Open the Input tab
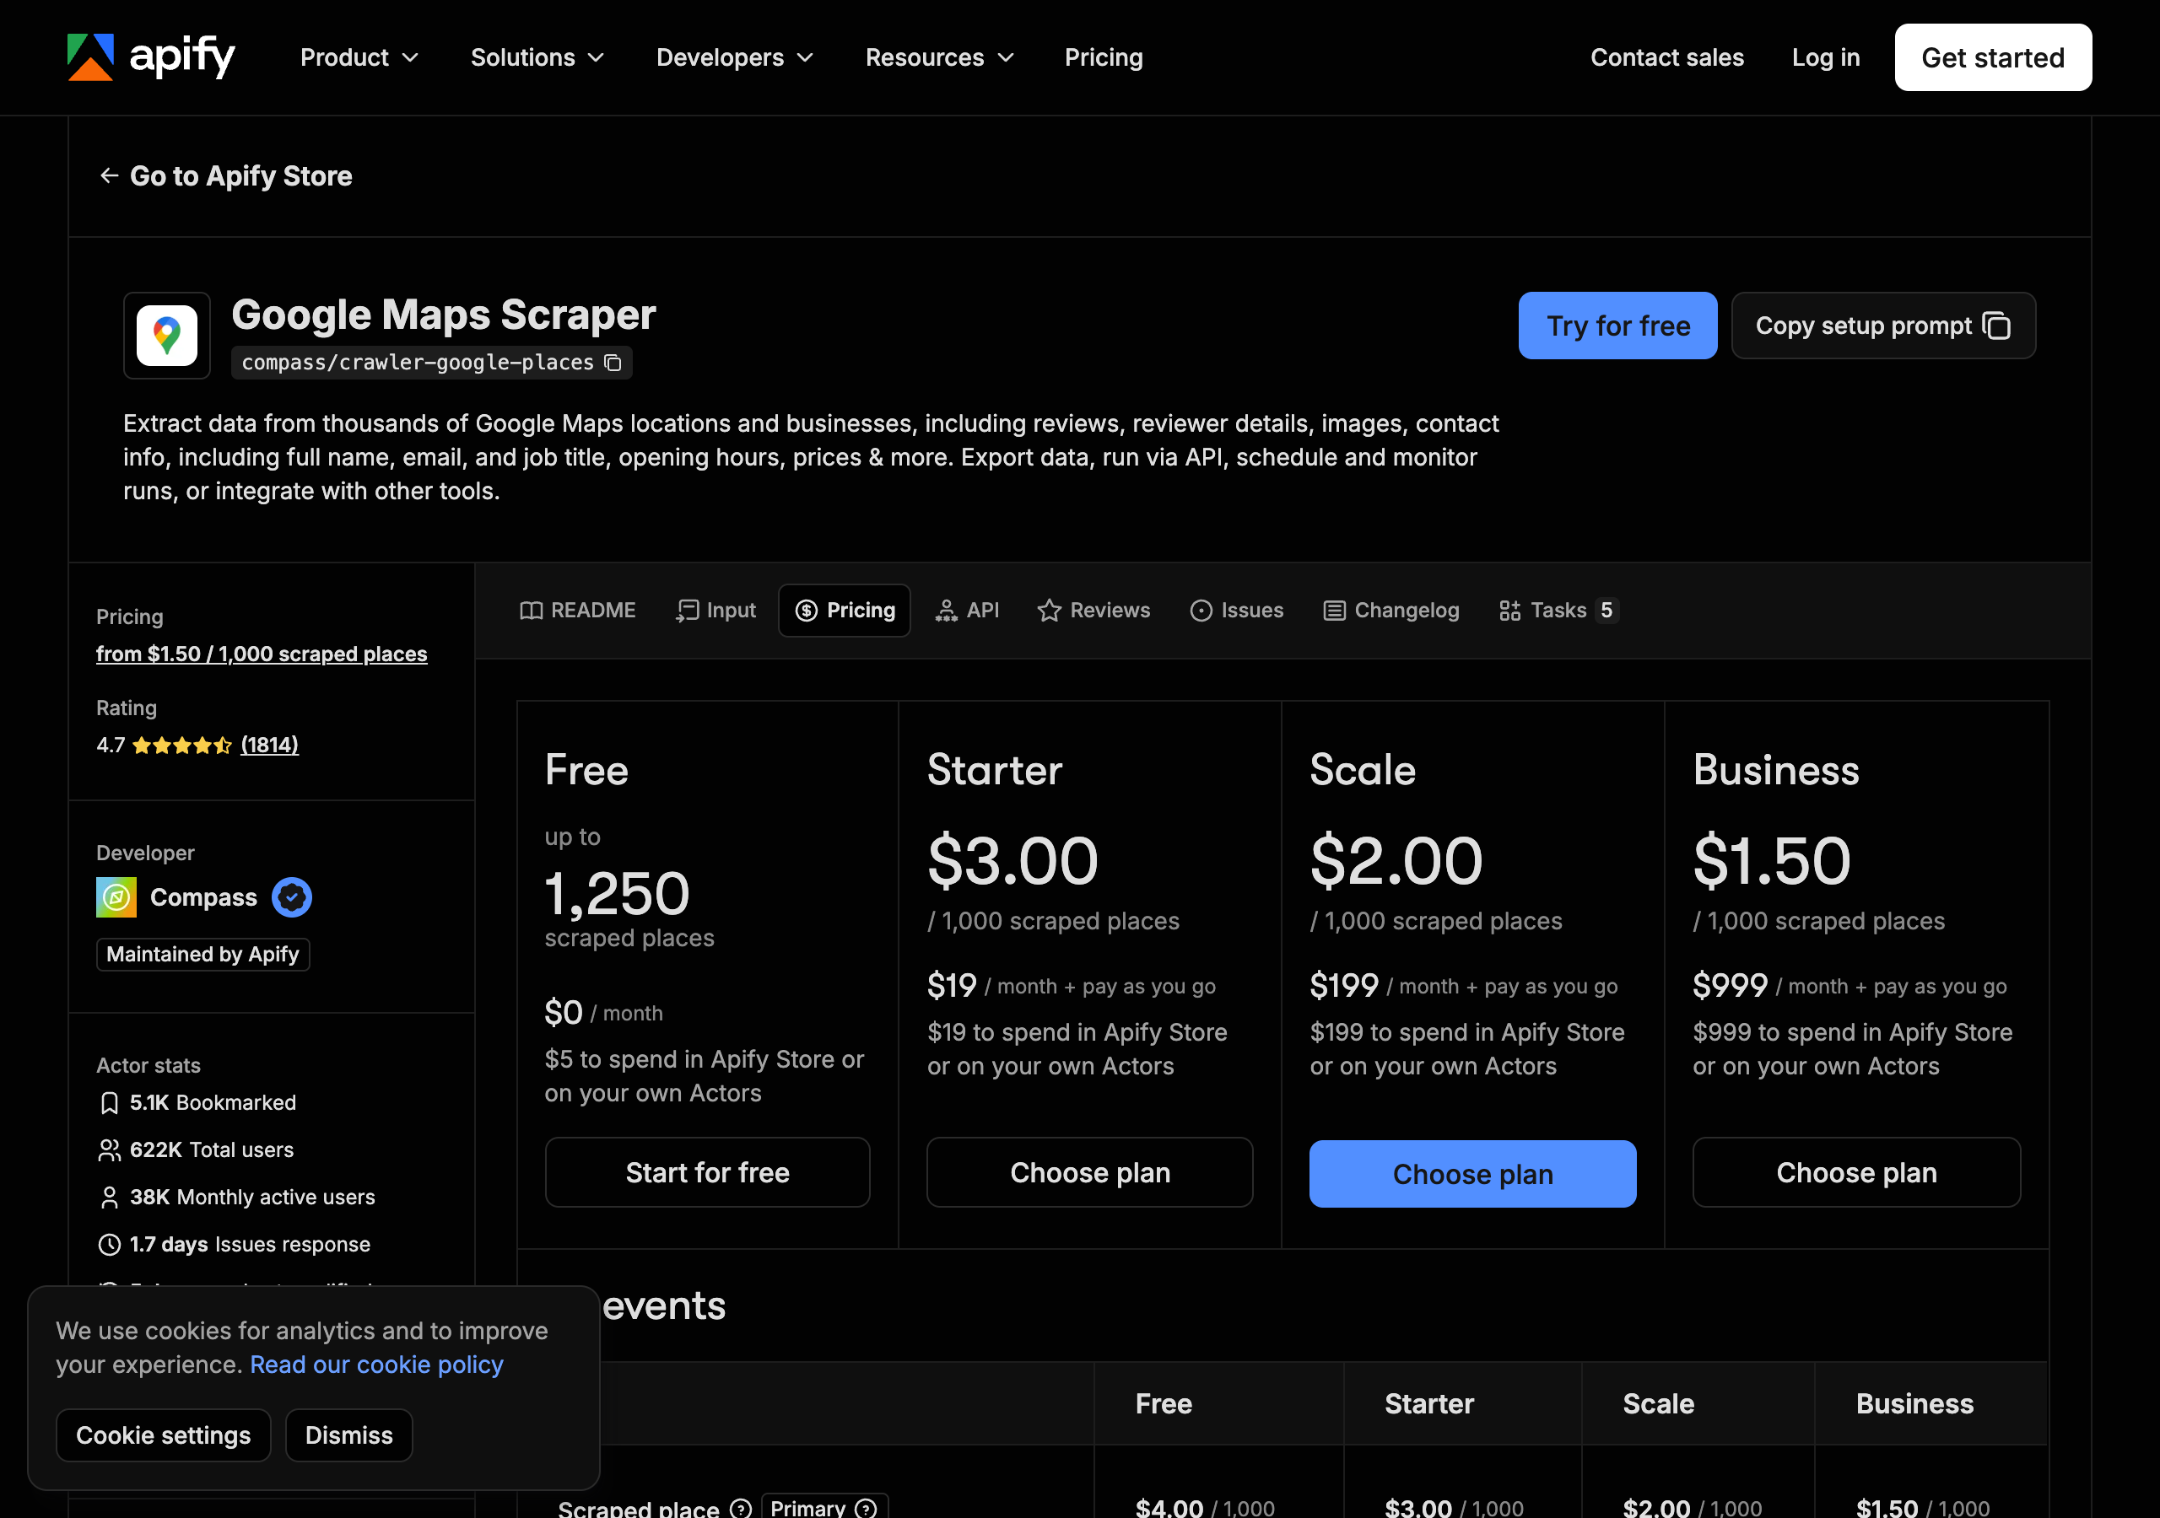The image size is (2160, 1518). [x=716, y=611]
